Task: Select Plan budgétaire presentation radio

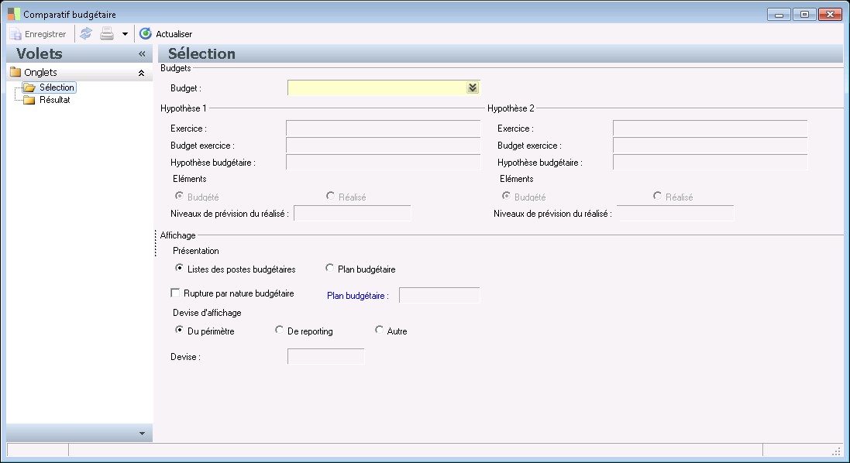Action: pos(329,268)
